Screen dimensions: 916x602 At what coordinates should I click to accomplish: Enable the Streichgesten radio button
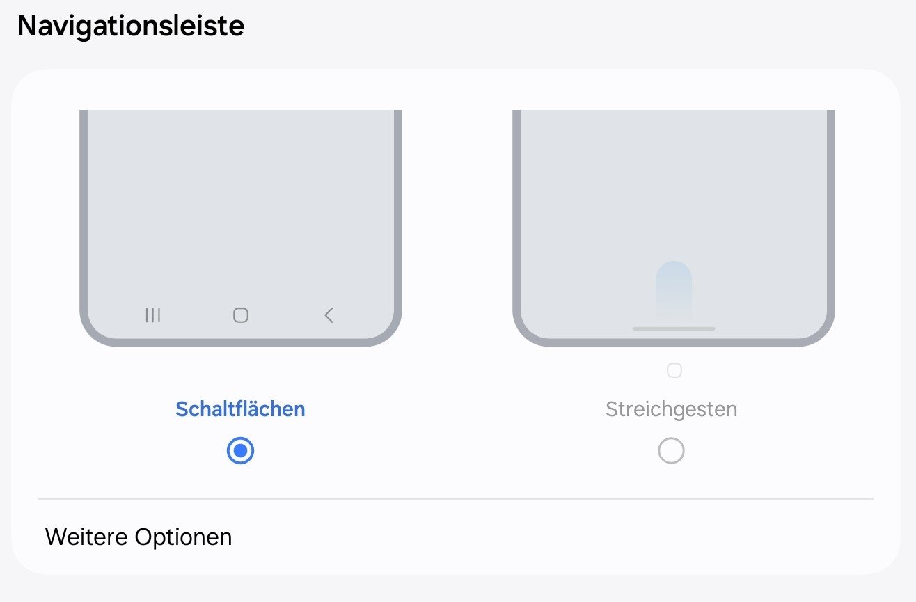(x=671, y=451)
